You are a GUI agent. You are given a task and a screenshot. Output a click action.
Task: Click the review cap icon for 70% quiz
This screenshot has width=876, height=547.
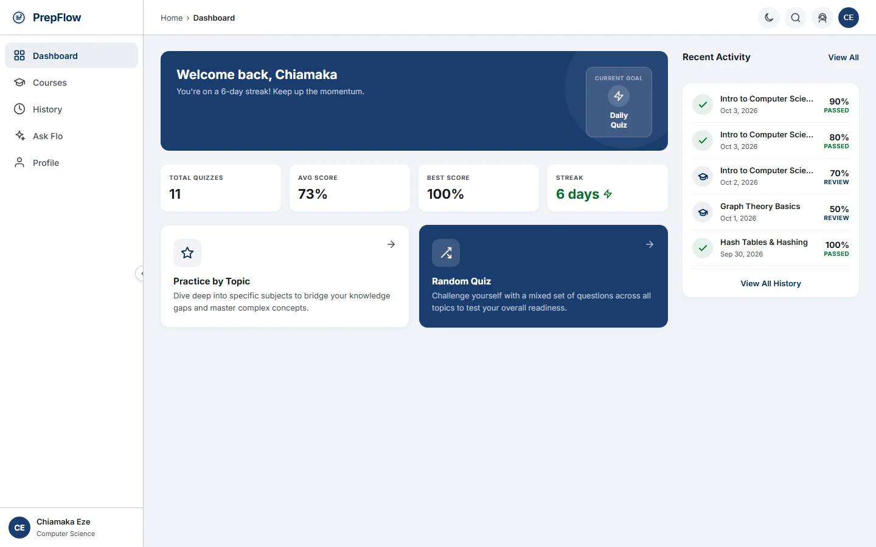(x=703, y=176)
